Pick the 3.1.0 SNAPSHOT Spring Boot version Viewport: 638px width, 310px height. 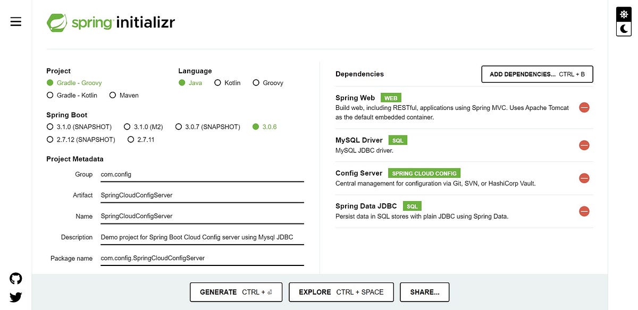[51, 126]
